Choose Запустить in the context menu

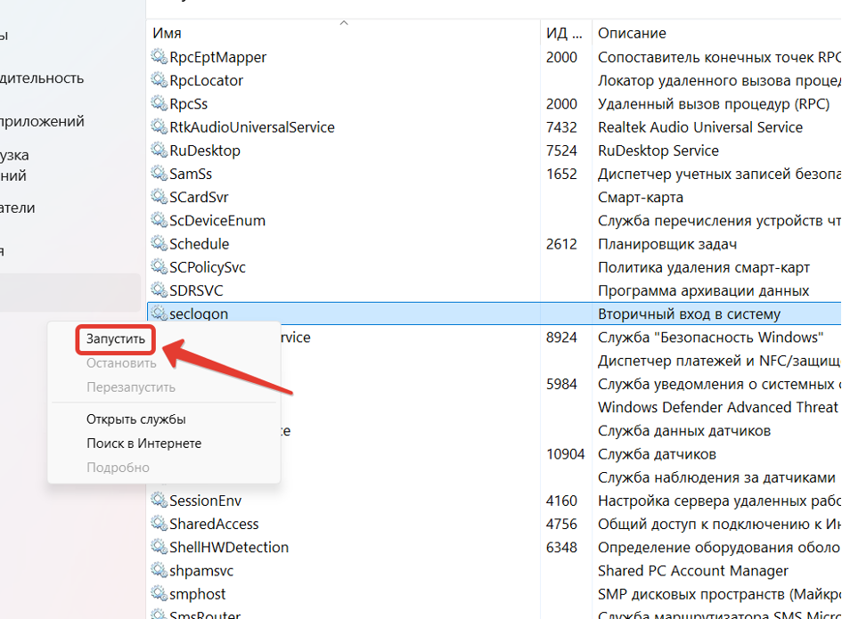point(116,339)
